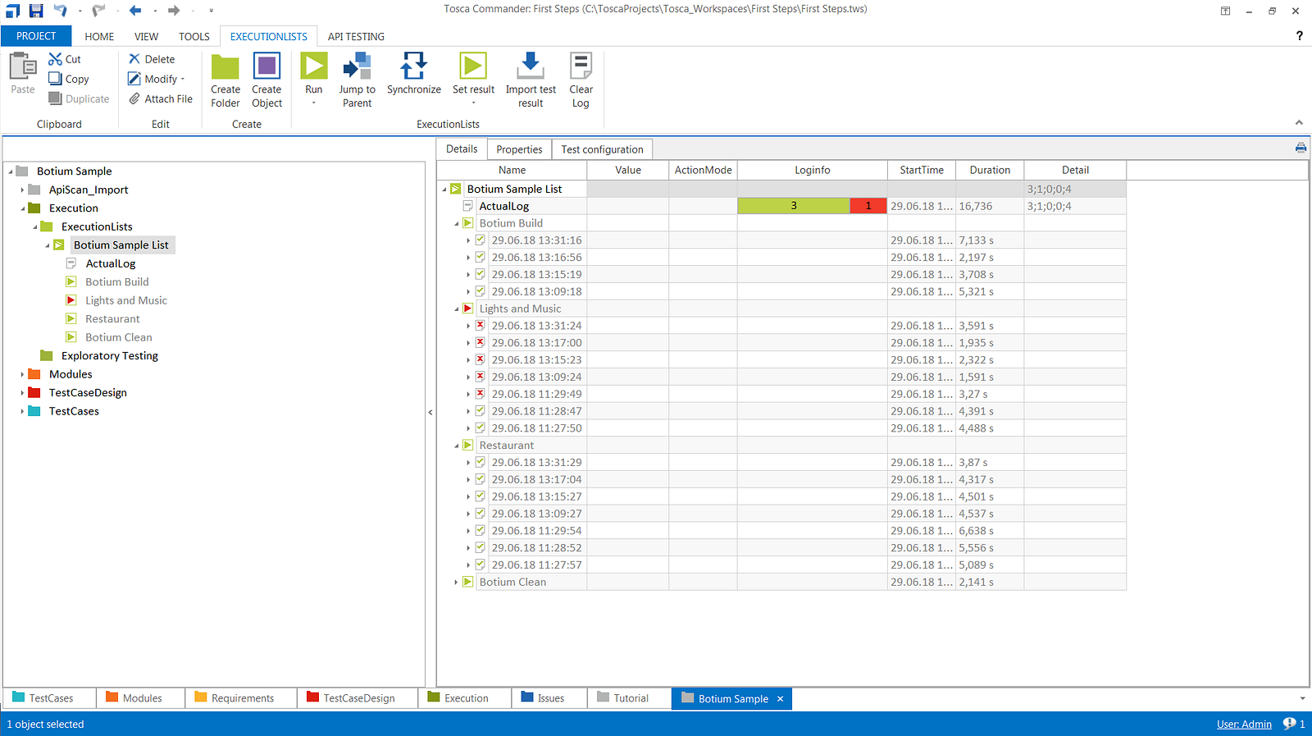Click the Undo arrow in title bar

[61, 11]
